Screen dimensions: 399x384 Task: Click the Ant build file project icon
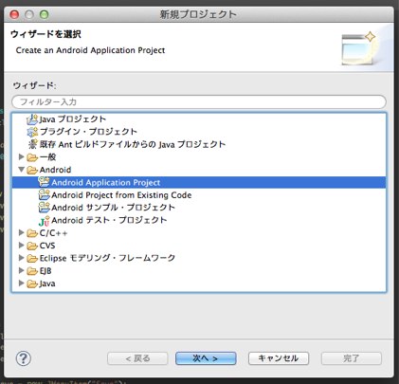coord(32,144)
